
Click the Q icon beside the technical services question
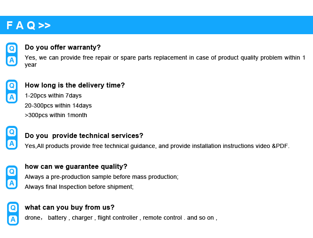click(x=12, y=132)
